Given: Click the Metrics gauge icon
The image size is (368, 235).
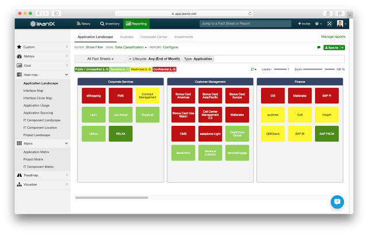Looking at the screenshot, I should (19, 56).
